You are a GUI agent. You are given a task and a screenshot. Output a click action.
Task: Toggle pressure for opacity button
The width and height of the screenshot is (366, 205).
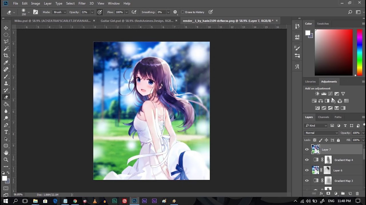[100, 12]
